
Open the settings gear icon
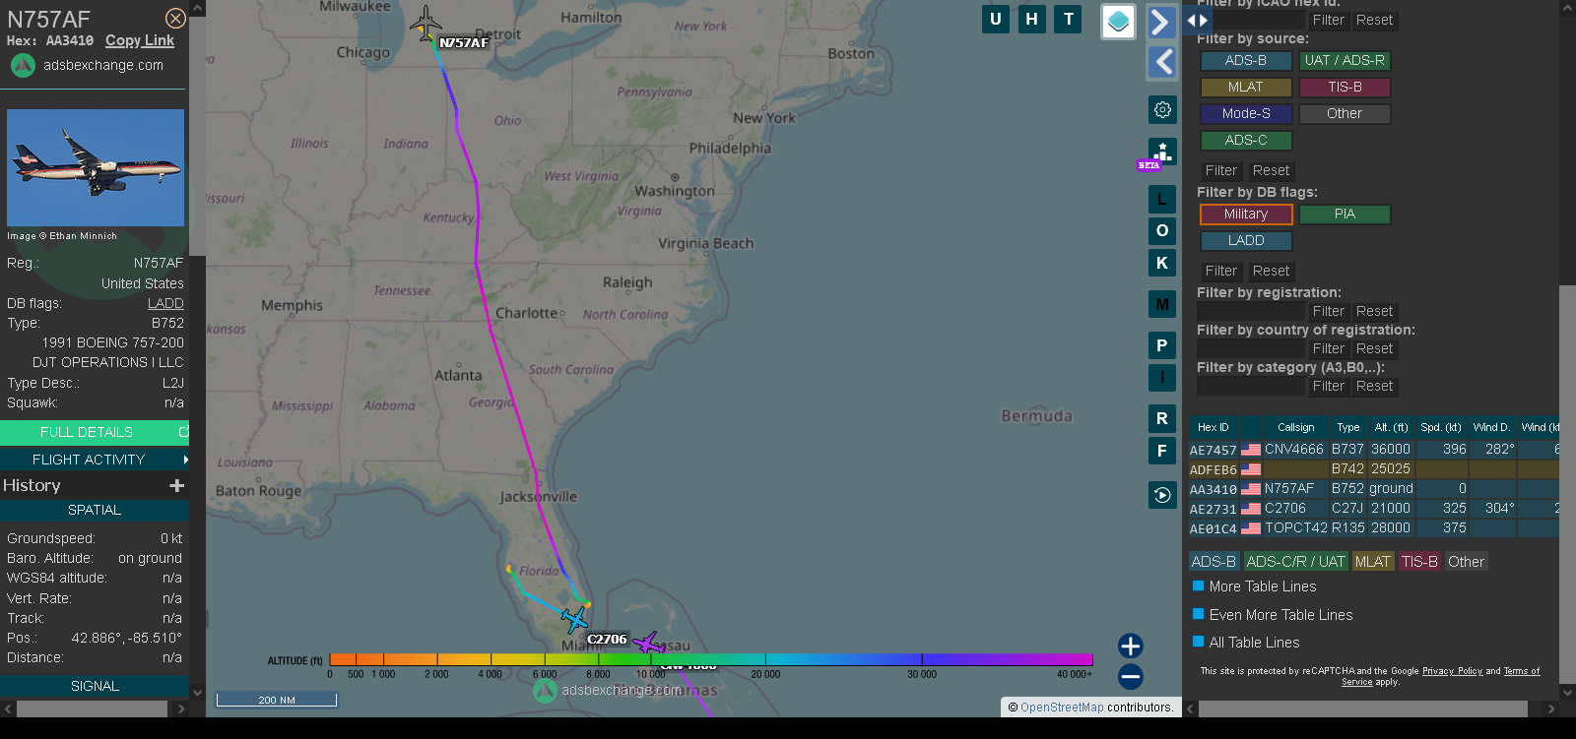tap(1162, 109)
